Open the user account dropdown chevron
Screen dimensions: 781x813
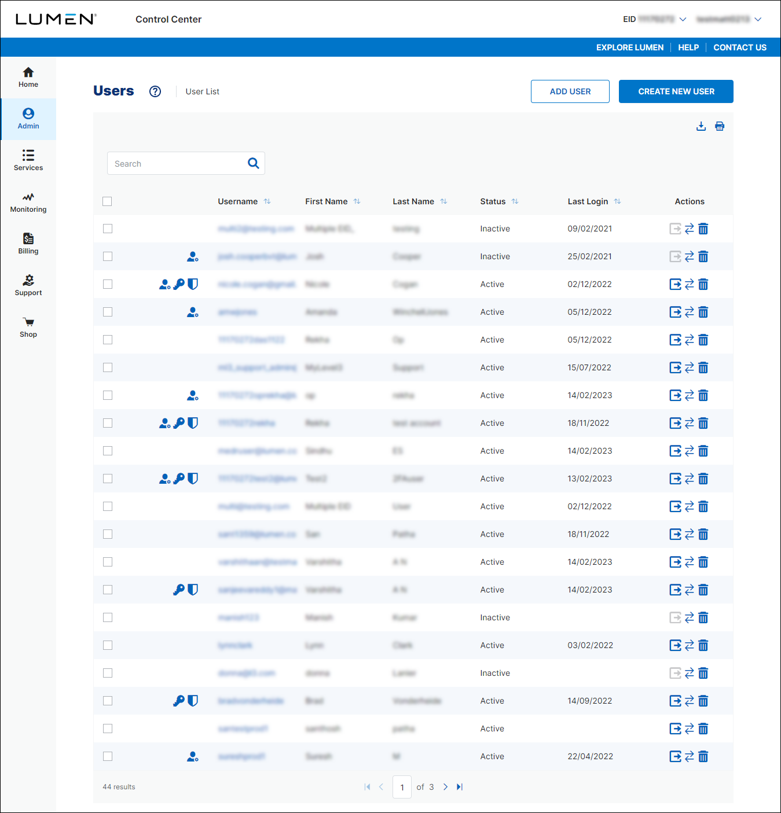758,19
